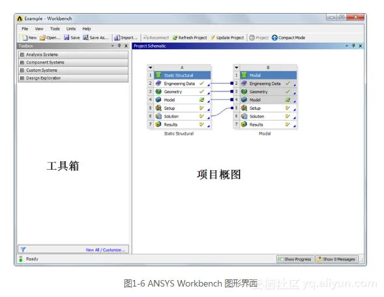The image size is (384, 297).
Task: Click Setup attention status in system B
Action: [288, 108]
